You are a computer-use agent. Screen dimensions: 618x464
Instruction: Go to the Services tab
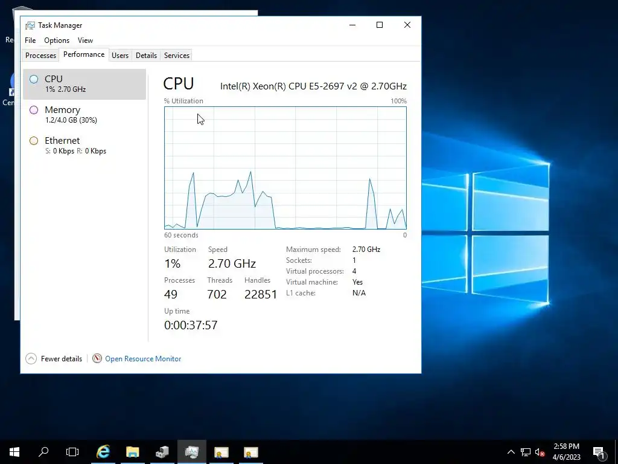(x=177, y=55)
